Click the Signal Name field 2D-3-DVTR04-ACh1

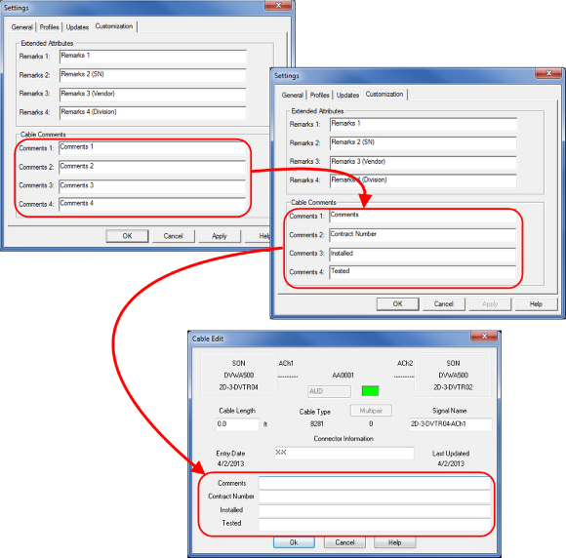pos(450,424)
